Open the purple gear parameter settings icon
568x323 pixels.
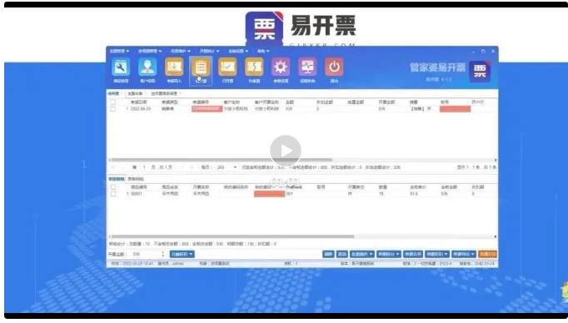click(x=281, y=67)
